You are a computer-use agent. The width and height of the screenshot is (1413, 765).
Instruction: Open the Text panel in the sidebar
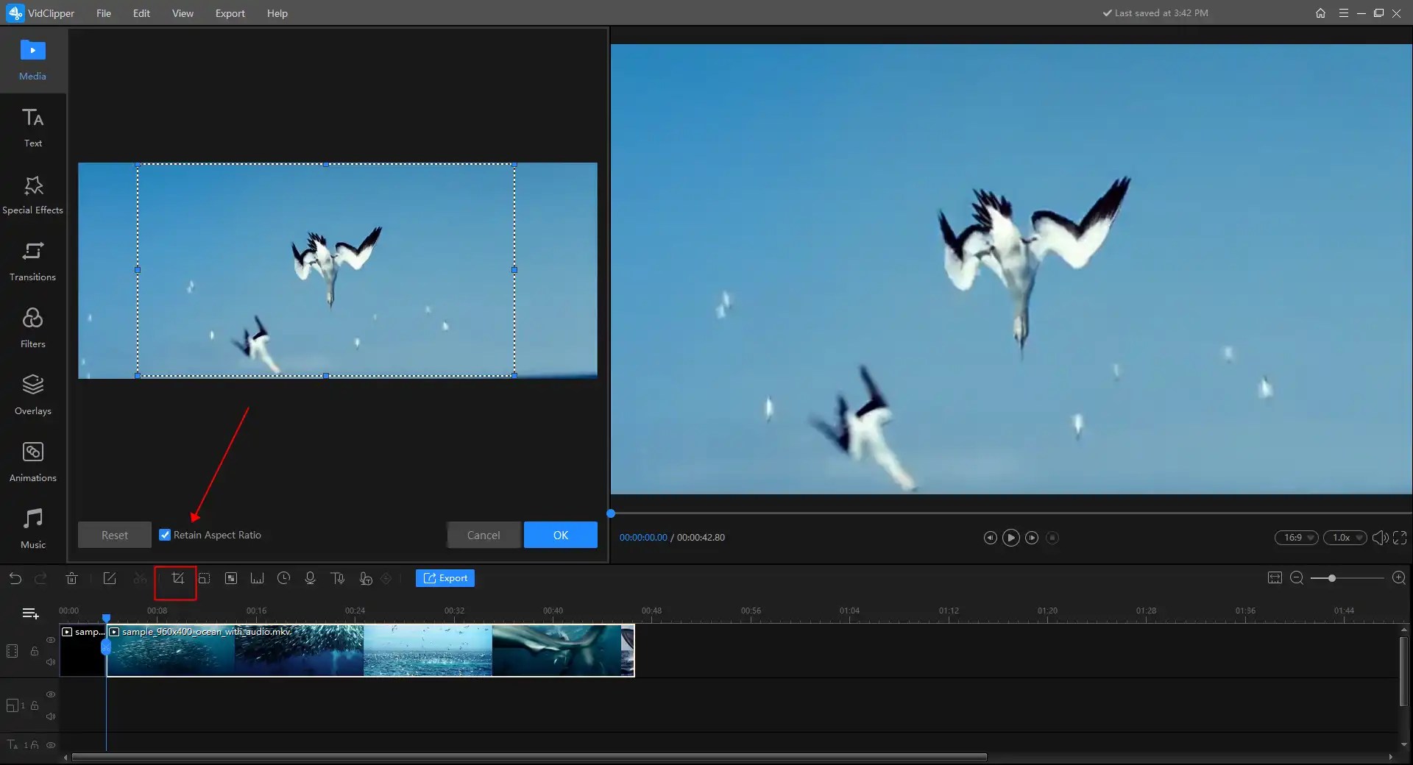tap(32, 127)
